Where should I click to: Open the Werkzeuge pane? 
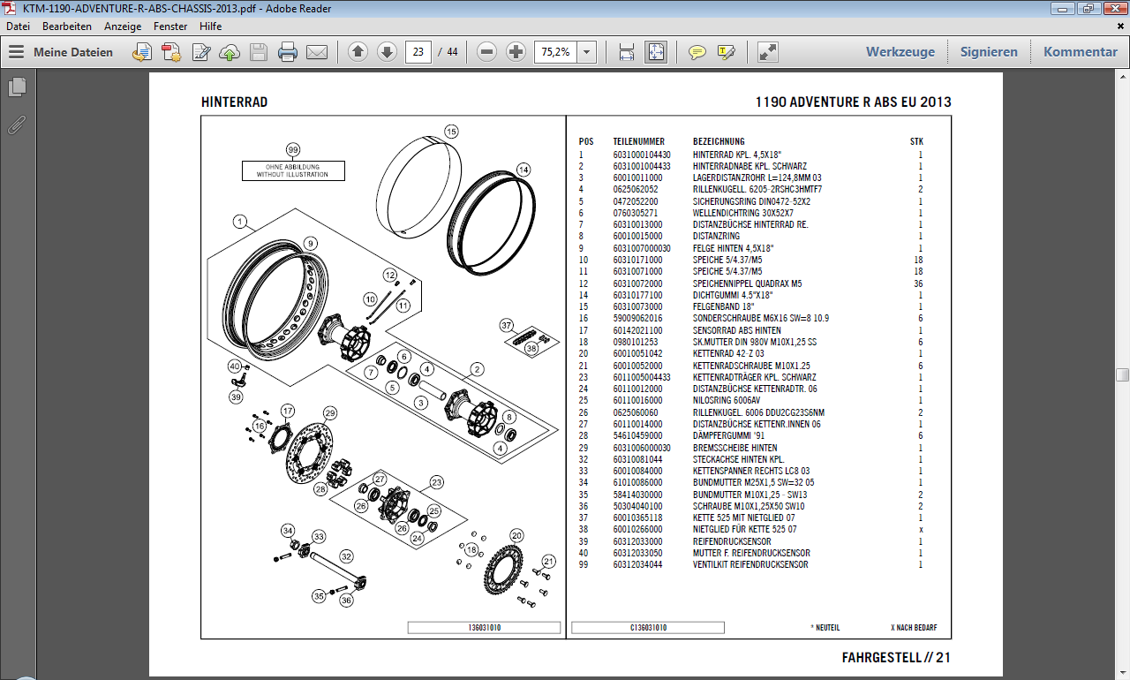tap(900, 52)
